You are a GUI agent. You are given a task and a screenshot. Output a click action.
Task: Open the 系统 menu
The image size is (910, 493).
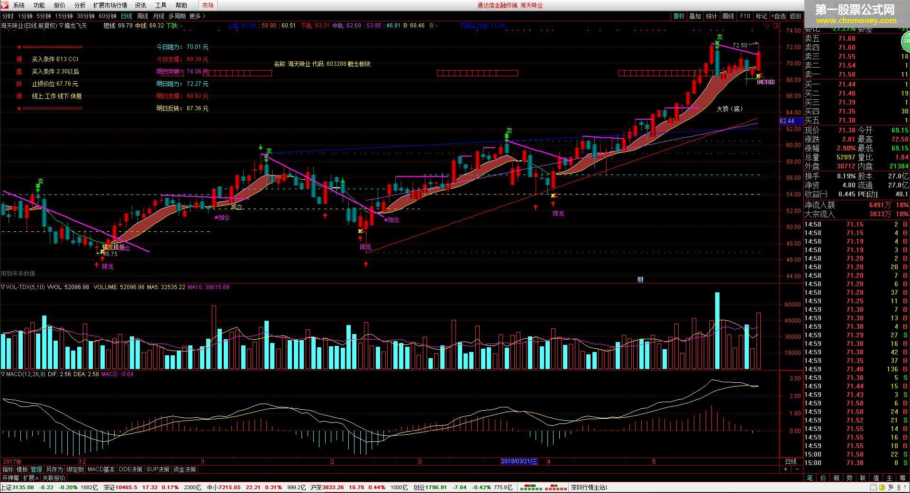[x=19, y=5]
